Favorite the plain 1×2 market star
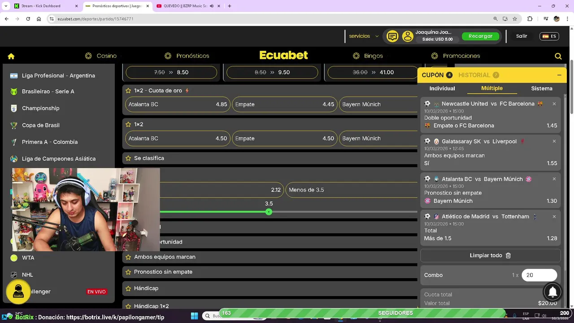The height and width of the screenshot is (323, 574). [x=128, y=124]
